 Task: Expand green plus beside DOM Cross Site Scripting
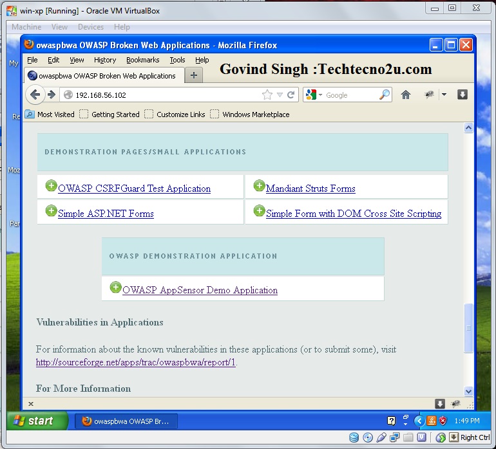click(259, 211)
